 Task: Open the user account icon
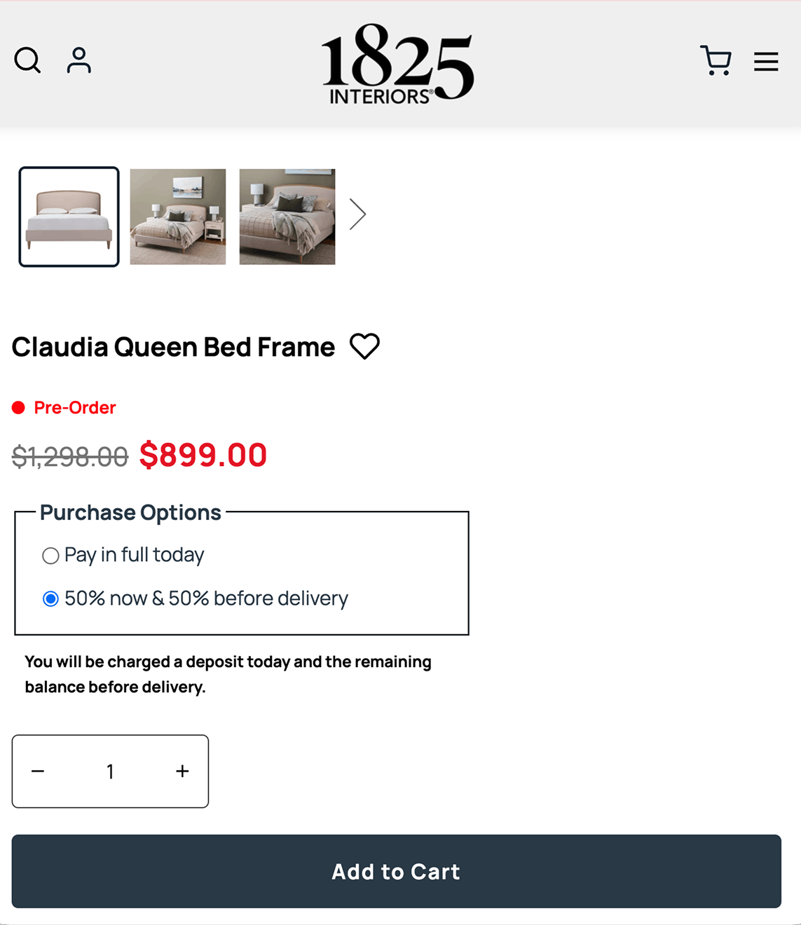coord(79,60)
